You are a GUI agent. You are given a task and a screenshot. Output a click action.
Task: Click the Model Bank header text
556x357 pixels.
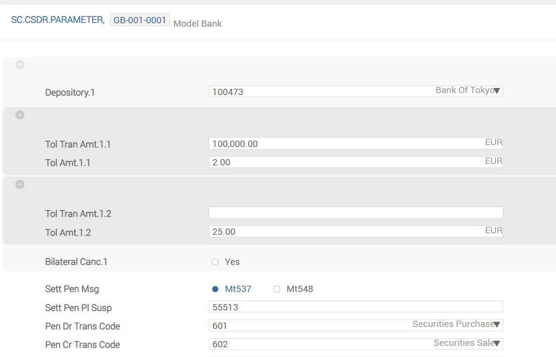tap(197, 23)
